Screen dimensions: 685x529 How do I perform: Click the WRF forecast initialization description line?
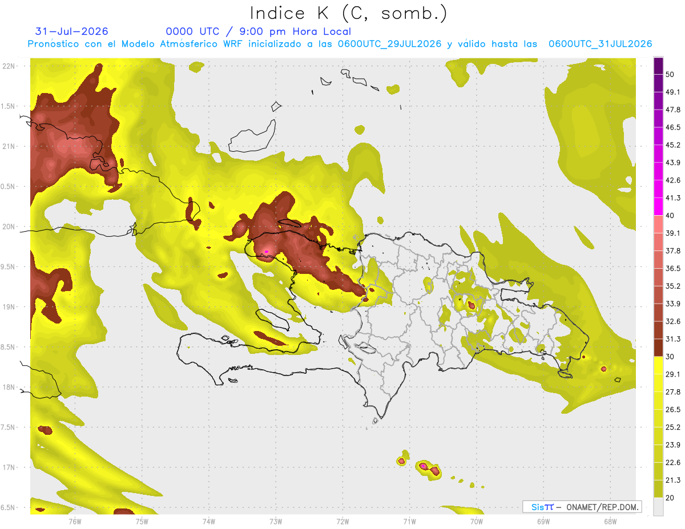point(340,44)
